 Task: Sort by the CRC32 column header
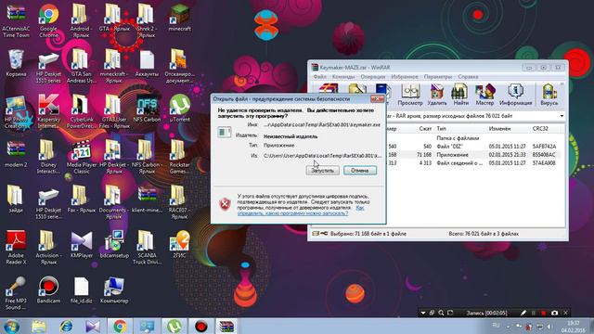pyautogui.click(x=540, y=129)
